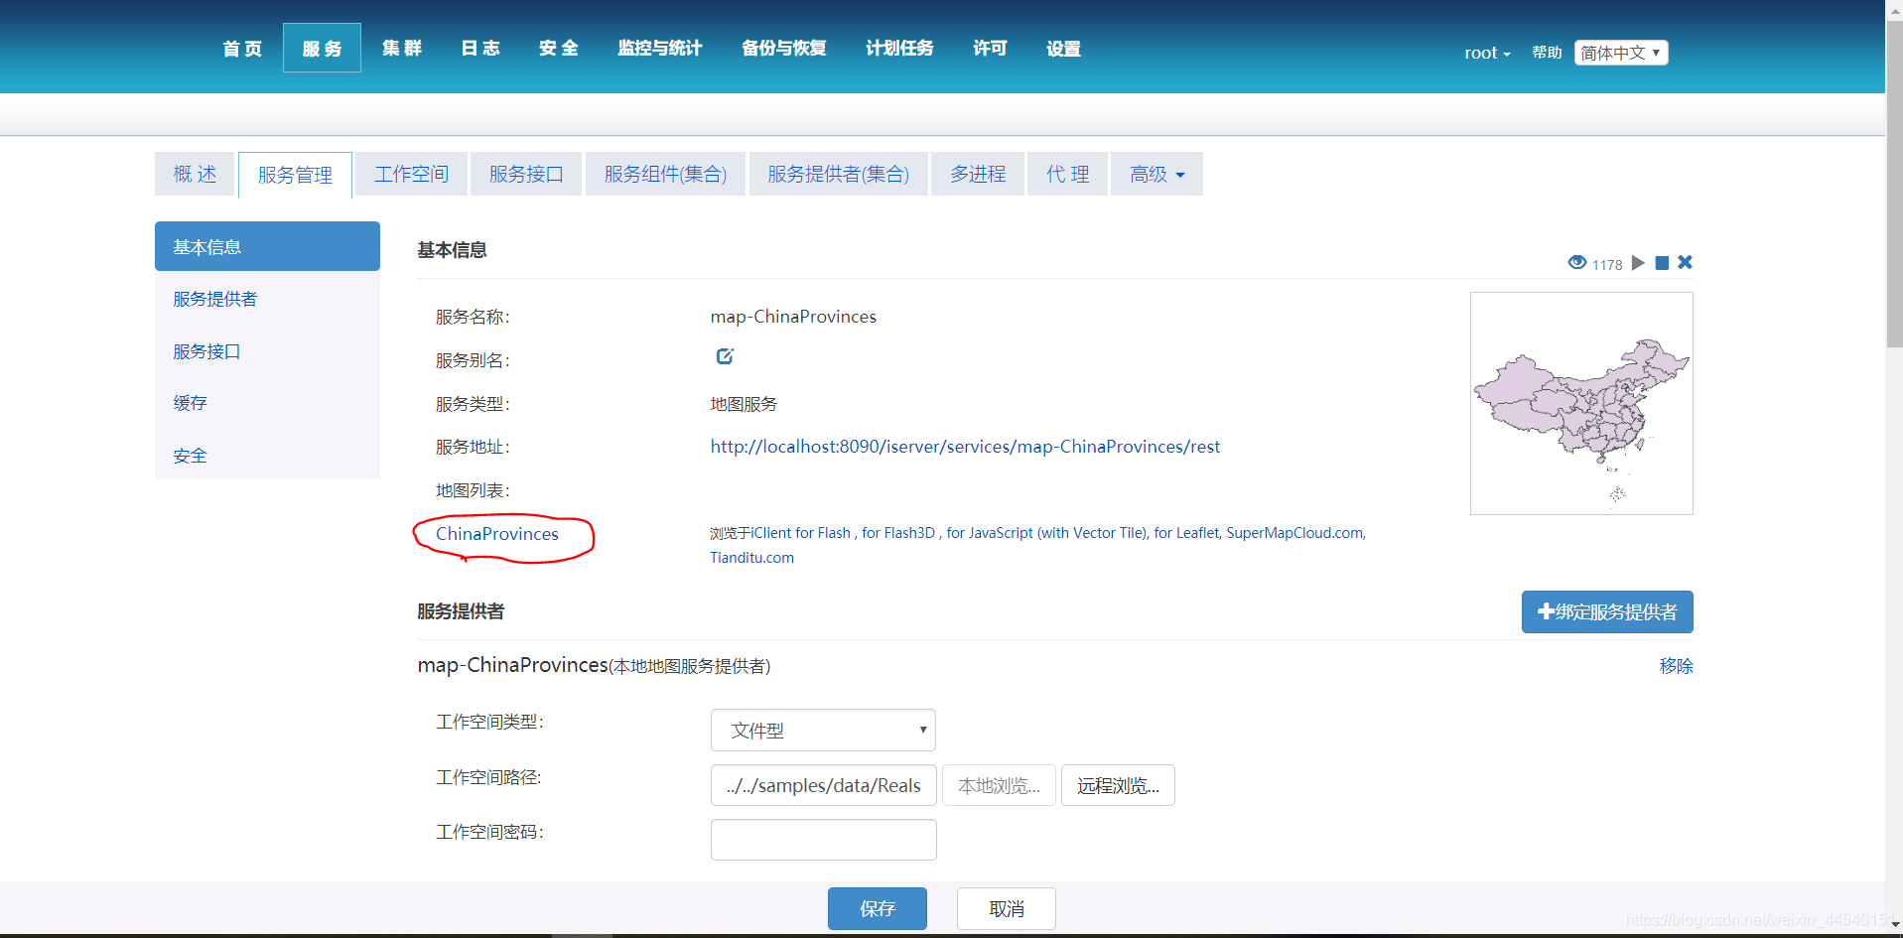Edit the service alias pencil icon
The image size is (1903, 938).
725,356
